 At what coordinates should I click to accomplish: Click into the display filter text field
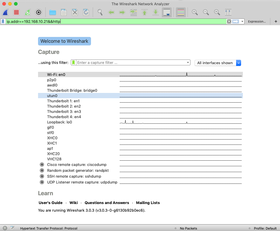point(116,21)
